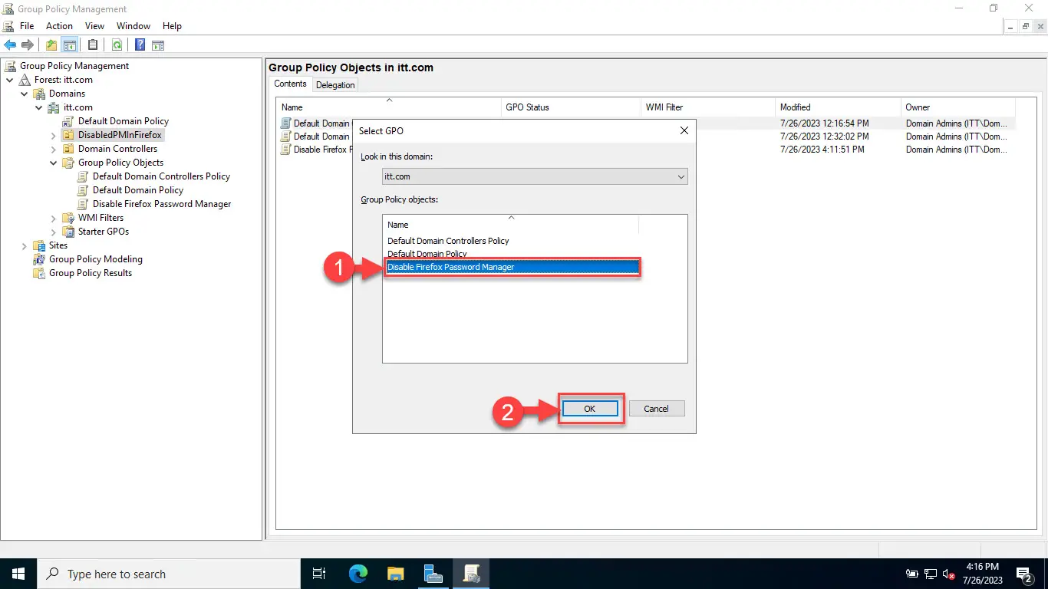Open File Explorer from the taskbar

[395, 574]
